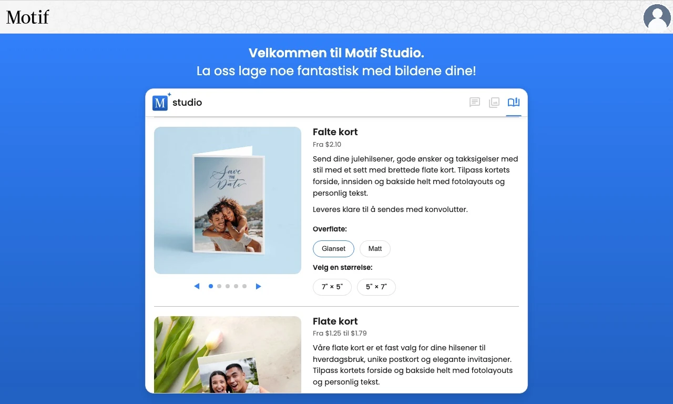Open the Flate kort product image
Viewport: 673px width, 404px height.
coord(228,355)
